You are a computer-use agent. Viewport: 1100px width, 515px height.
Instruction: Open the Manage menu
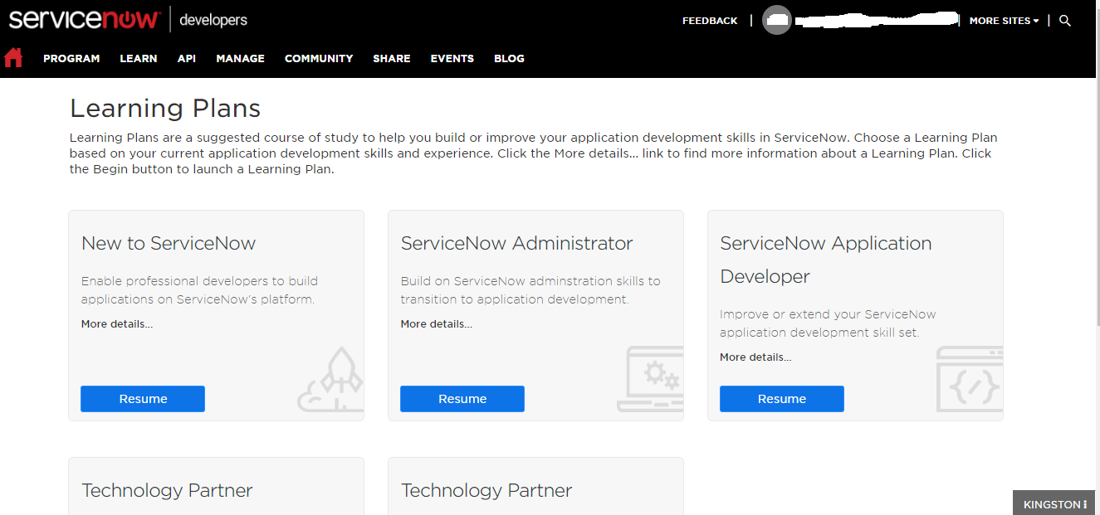(240, 58)
